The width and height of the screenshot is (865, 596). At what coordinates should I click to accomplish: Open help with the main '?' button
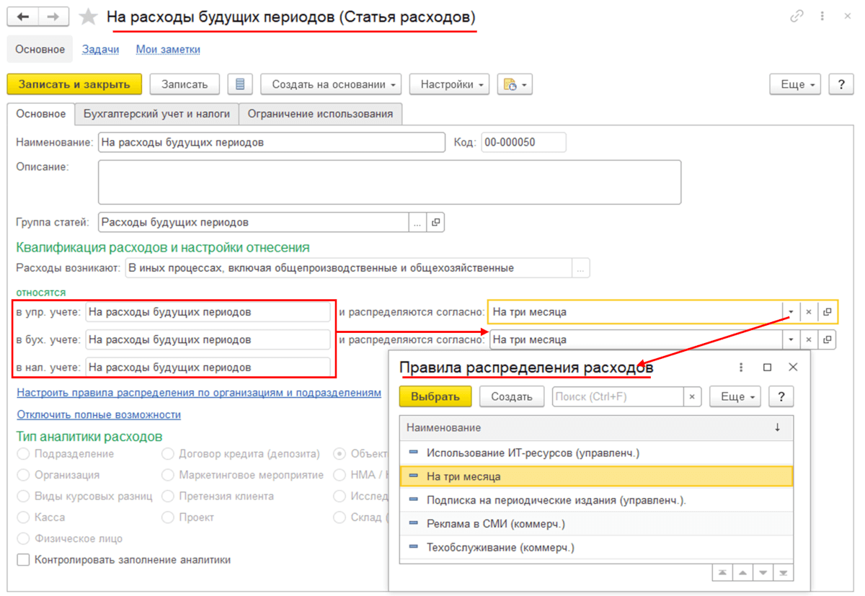(x=841, y=84)
